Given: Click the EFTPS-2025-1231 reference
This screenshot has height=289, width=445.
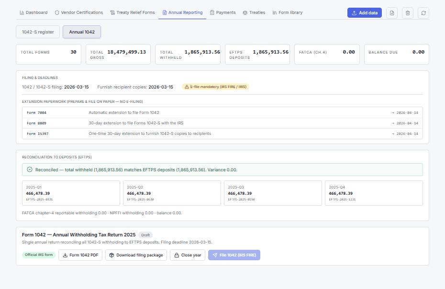Looking at the screenshot, I should [x=342, y=200].
